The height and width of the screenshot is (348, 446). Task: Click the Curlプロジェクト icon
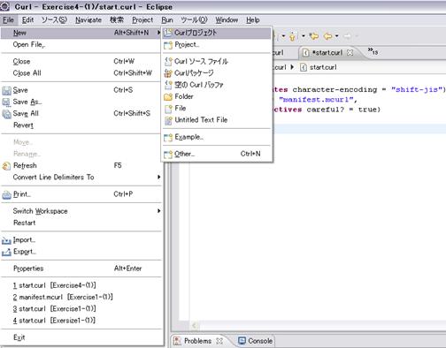pyautogui.click(x=168, y=33)
